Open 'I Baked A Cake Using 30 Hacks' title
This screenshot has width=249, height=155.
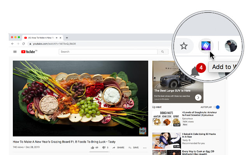coord(199,135)
